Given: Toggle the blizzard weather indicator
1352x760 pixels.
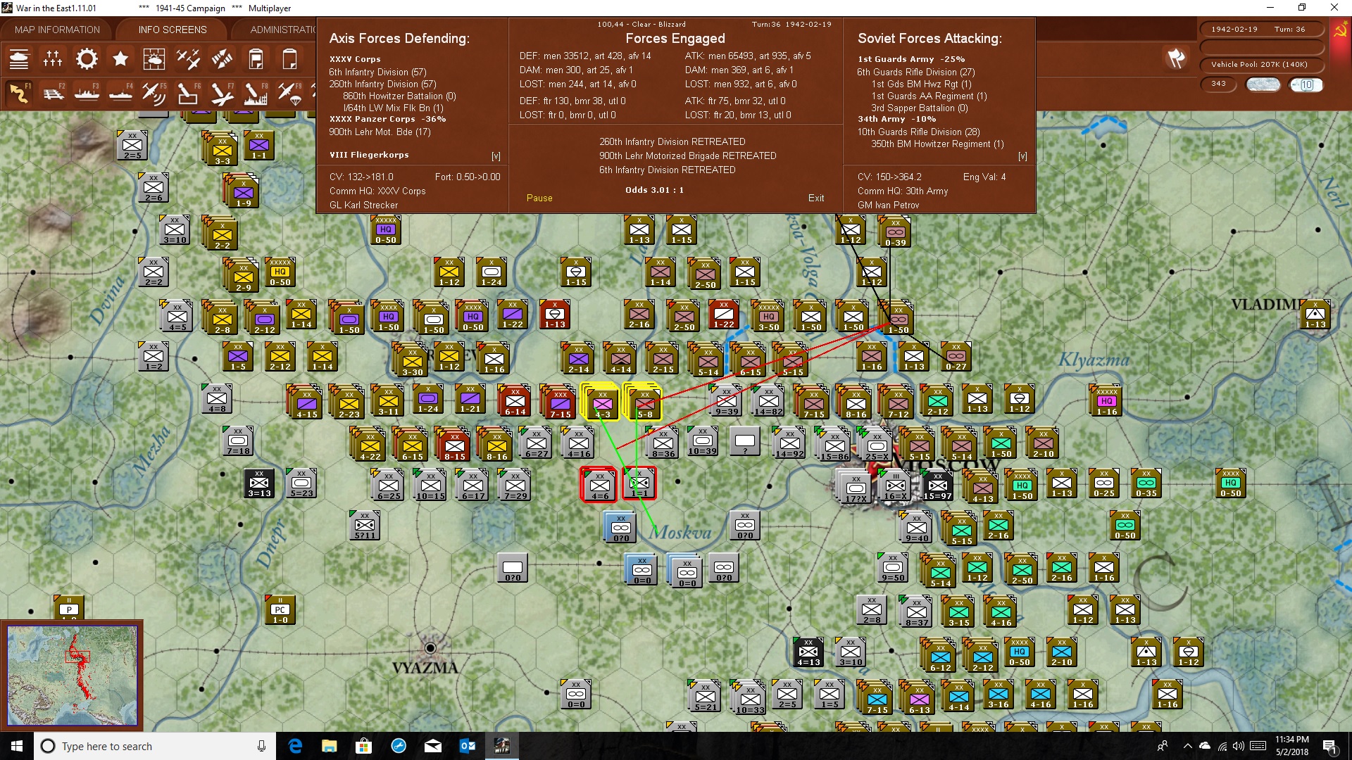Looking at the screenshot, I should tap(1263, 84).
